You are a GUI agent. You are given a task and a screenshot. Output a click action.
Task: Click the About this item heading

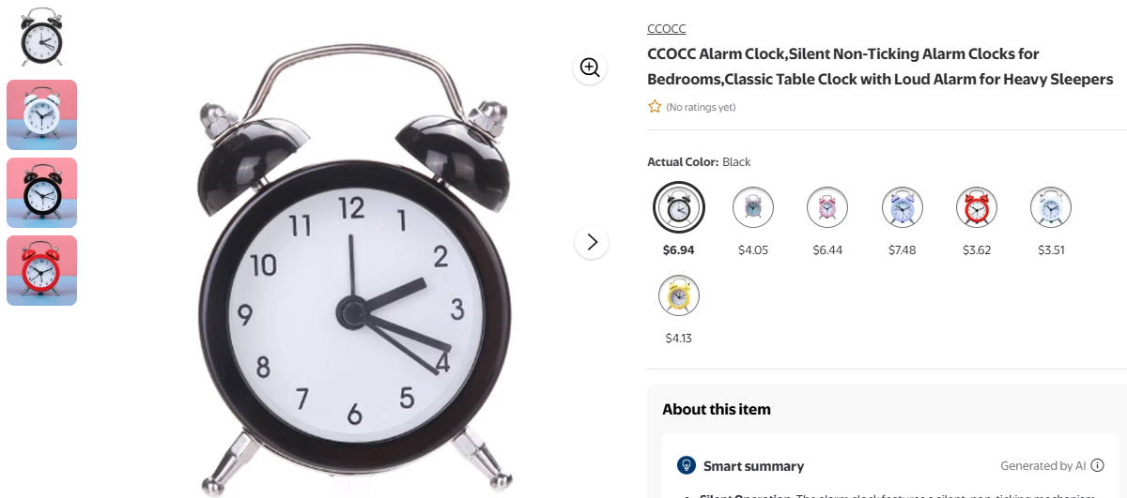(717, 409)
